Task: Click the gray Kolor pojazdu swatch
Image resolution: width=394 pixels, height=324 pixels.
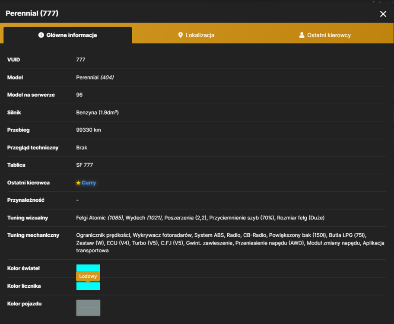Action: [x=88, y=308]
